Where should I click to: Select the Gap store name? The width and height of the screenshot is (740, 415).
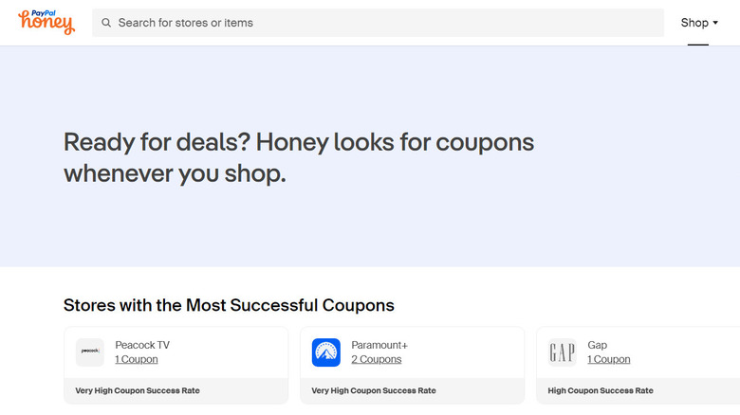point(597,345)
